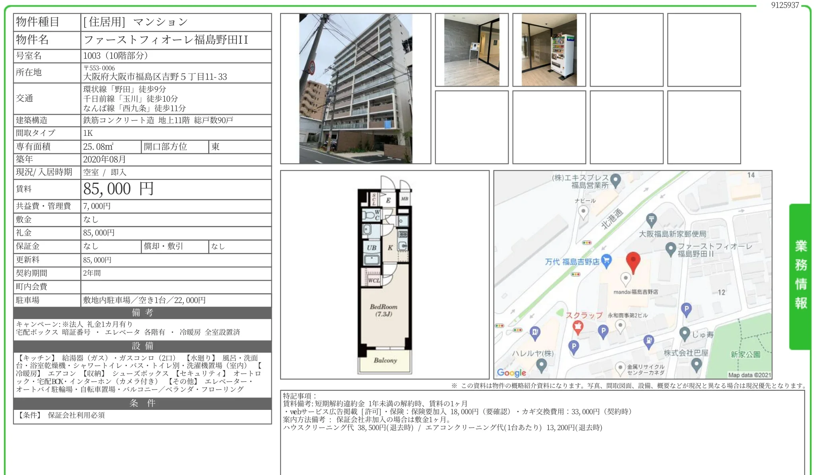
Task: Click the mandai福島吉野店 white pin
Action: (625, 277)
